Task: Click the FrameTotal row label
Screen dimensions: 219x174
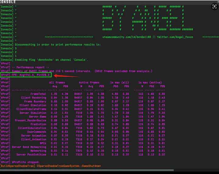Action: (x=38, y=94)
